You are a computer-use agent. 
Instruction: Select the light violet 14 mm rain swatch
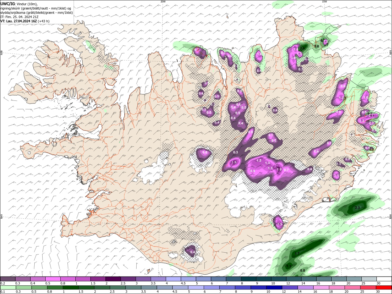(305, 288)
